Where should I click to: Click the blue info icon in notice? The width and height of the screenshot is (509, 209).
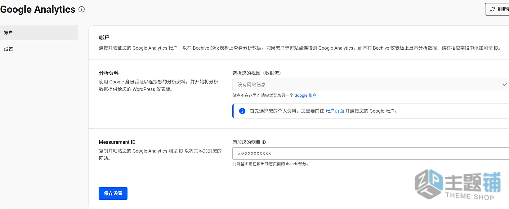(x=242, y=111)
